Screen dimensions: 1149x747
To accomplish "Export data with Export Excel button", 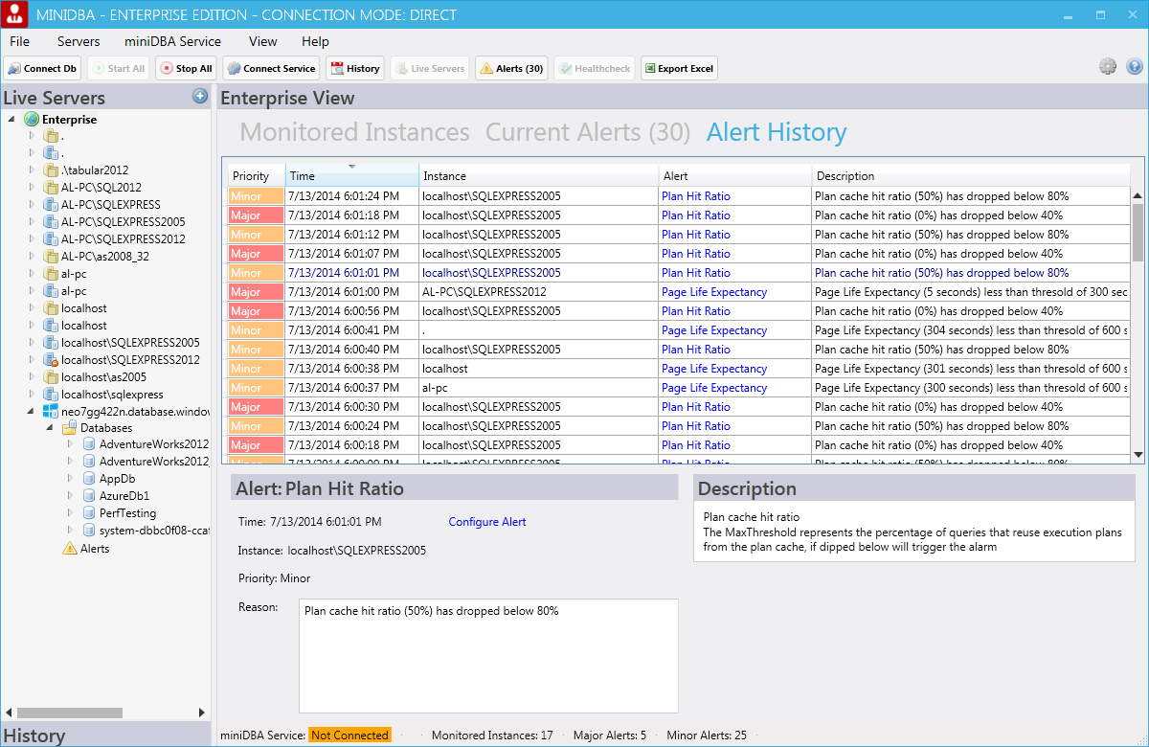I will 679,68.
